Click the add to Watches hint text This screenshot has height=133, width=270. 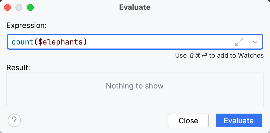[236, 55]
